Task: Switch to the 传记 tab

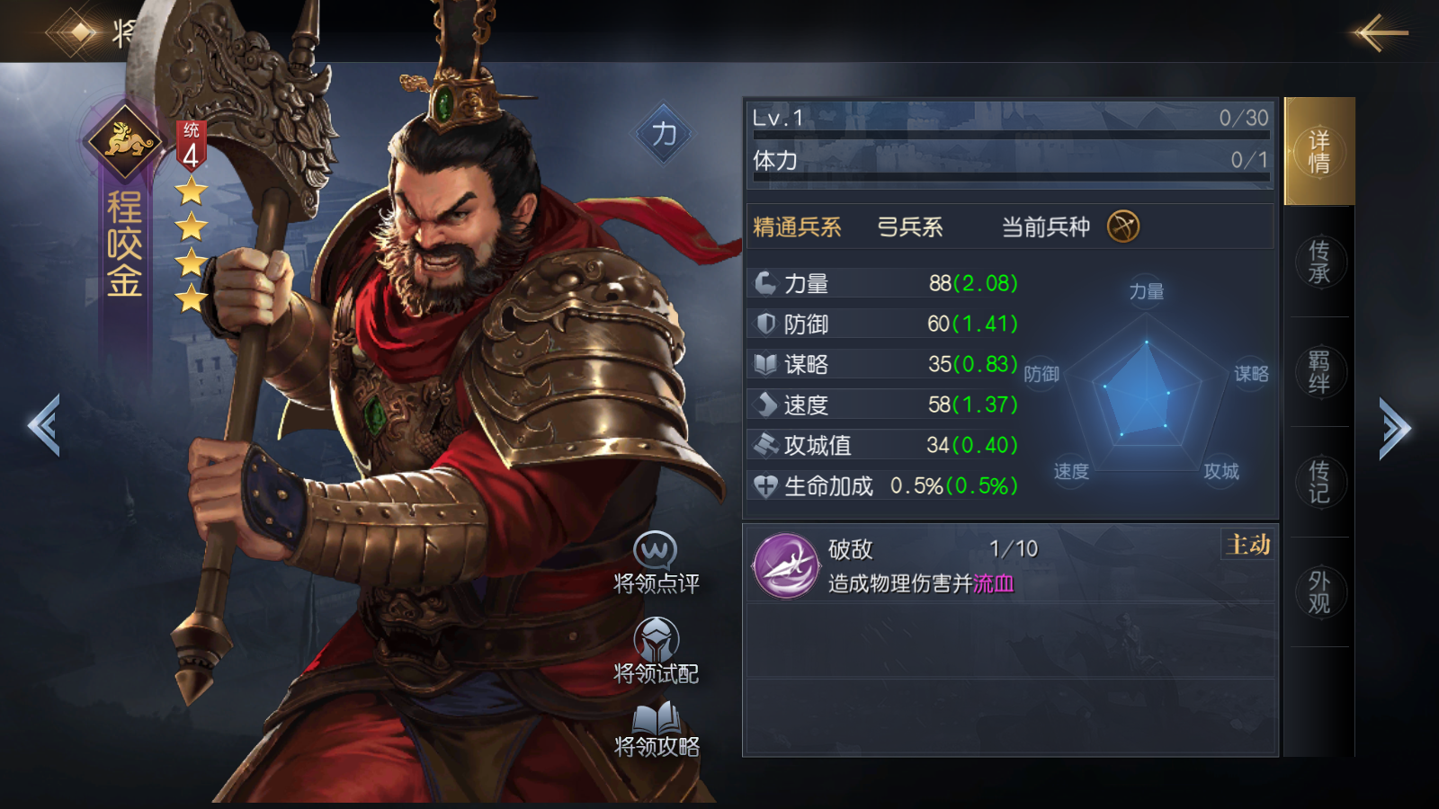Action: (x=1319, y=482)
